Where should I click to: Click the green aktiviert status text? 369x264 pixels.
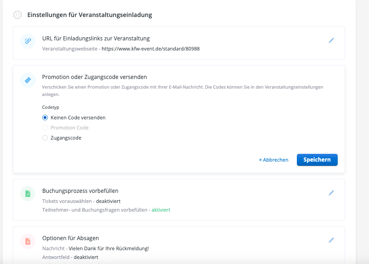coord(161,210)
